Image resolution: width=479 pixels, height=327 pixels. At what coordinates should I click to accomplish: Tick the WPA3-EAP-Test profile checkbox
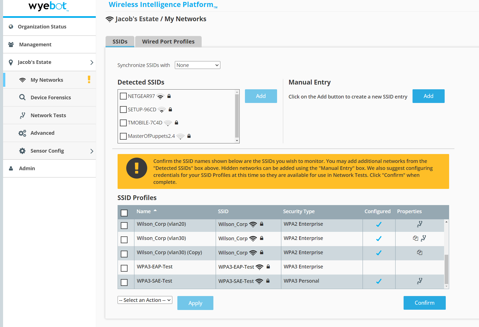pos(124,268)
